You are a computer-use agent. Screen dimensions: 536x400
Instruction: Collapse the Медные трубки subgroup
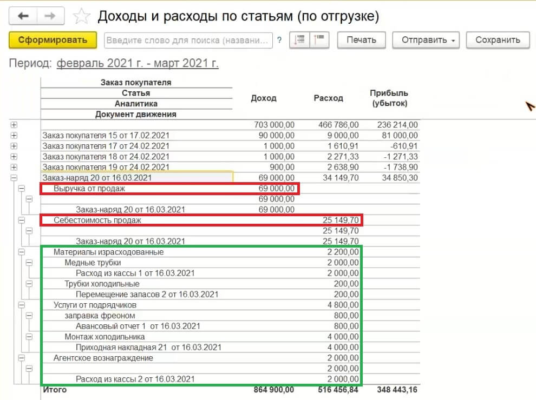pyautogui.click(x=29, y=263)
